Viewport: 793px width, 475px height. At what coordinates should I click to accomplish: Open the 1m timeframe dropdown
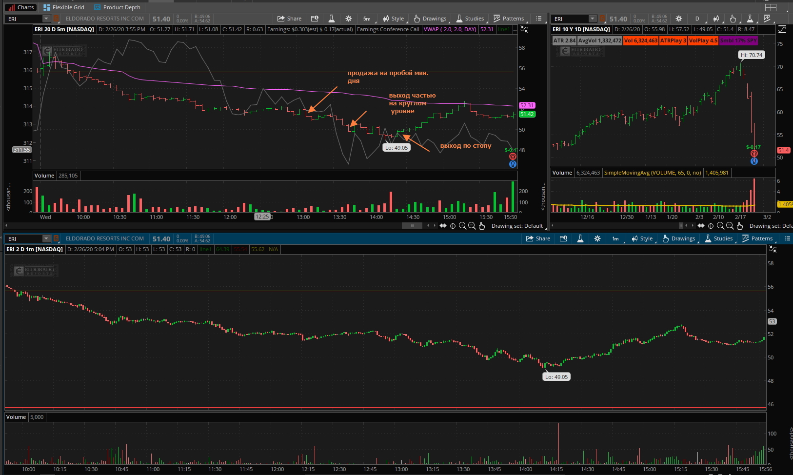tap(615, 238)
